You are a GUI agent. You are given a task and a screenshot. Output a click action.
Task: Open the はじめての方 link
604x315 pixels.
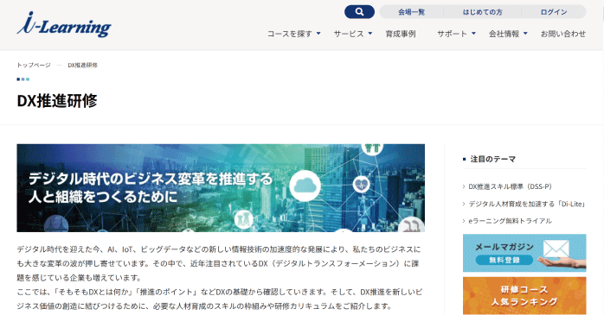tap(482, 12)
